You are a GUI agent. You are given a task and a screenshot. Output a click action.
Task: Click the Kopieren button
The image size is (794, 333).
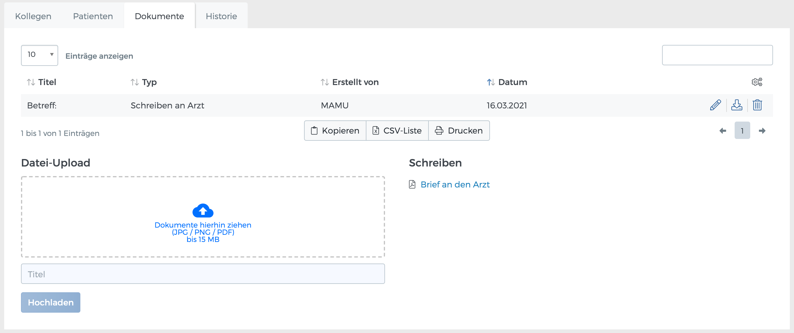coord(335,131)
